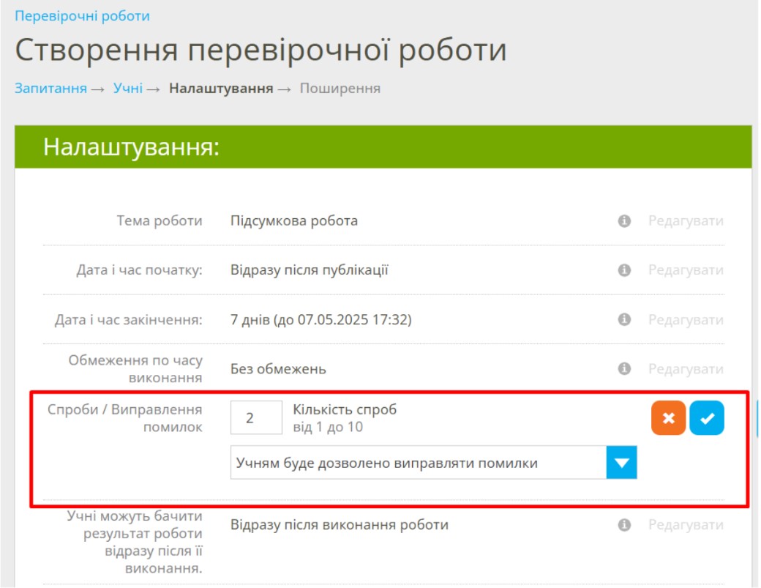The image size is (761, 588).
Task: Open Поширення step in breadcrumb
Action: 340,89
